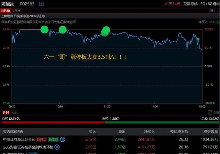This screenshot has height=154, width=220.
Task: Click the 昨买二 tag
Action: click(42, 139)
